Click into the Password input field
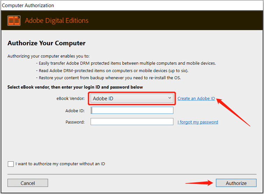 coord(132,122)
